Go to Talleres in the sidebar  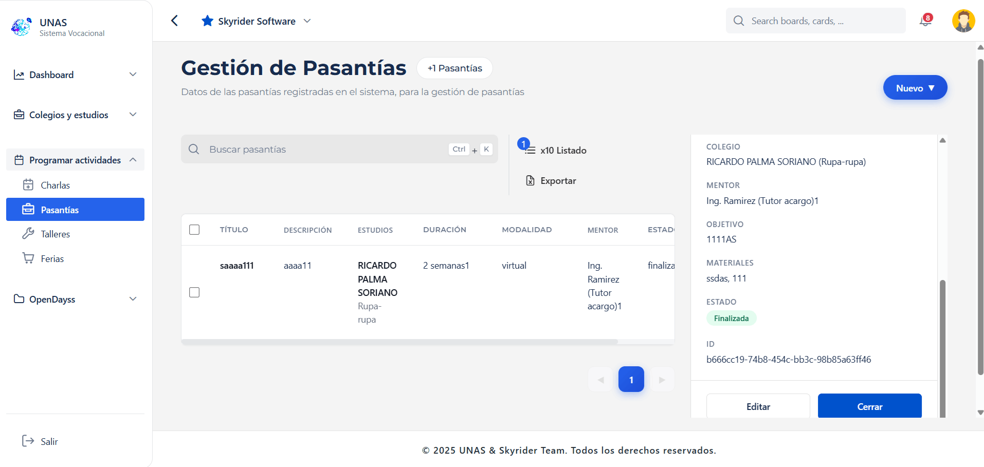(x=55, y=234)
